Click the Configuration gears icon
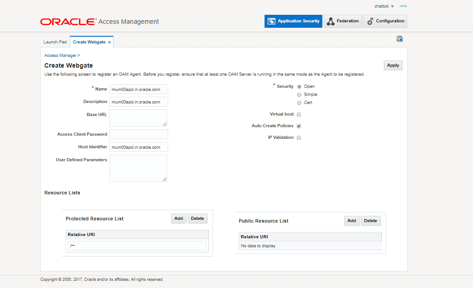473x288 pixels. tap(370, 21)
